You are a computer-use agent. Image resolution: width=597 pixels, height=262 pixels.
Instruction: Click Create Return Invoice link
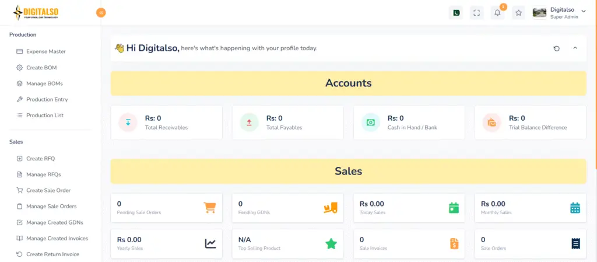[52, 254]
